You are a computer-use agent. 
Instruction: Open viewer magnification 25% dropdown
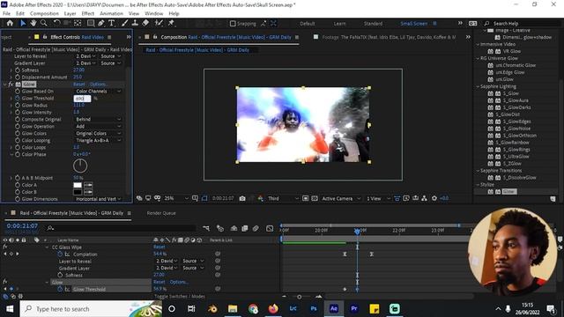pyautogui.click(x=176, y=198)
